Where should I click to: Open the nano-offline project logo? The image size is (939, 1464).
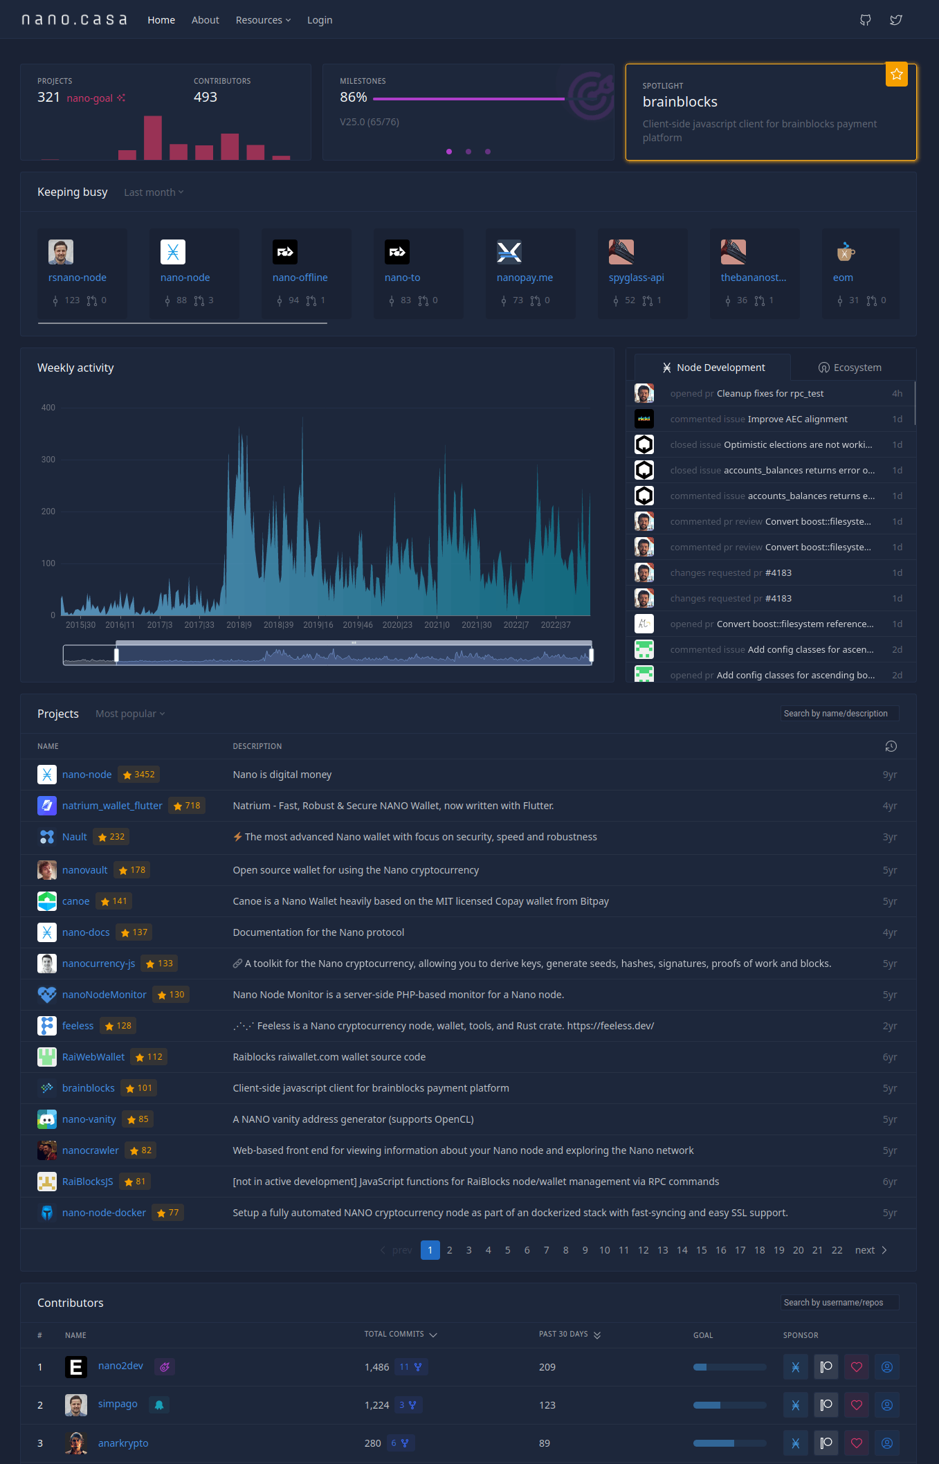point(285,252)
